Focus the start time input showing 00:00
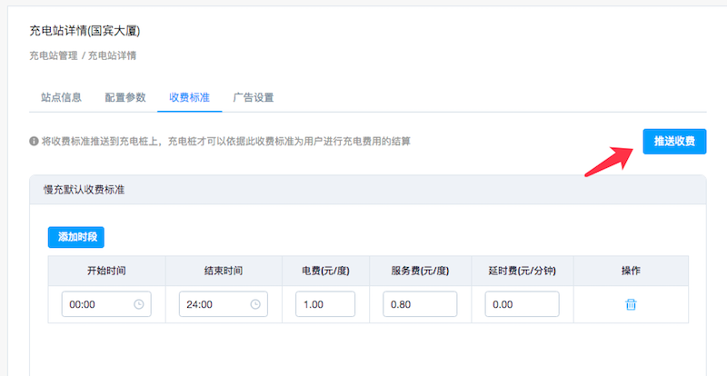This screenshot has width=727, height=376. 97,305
